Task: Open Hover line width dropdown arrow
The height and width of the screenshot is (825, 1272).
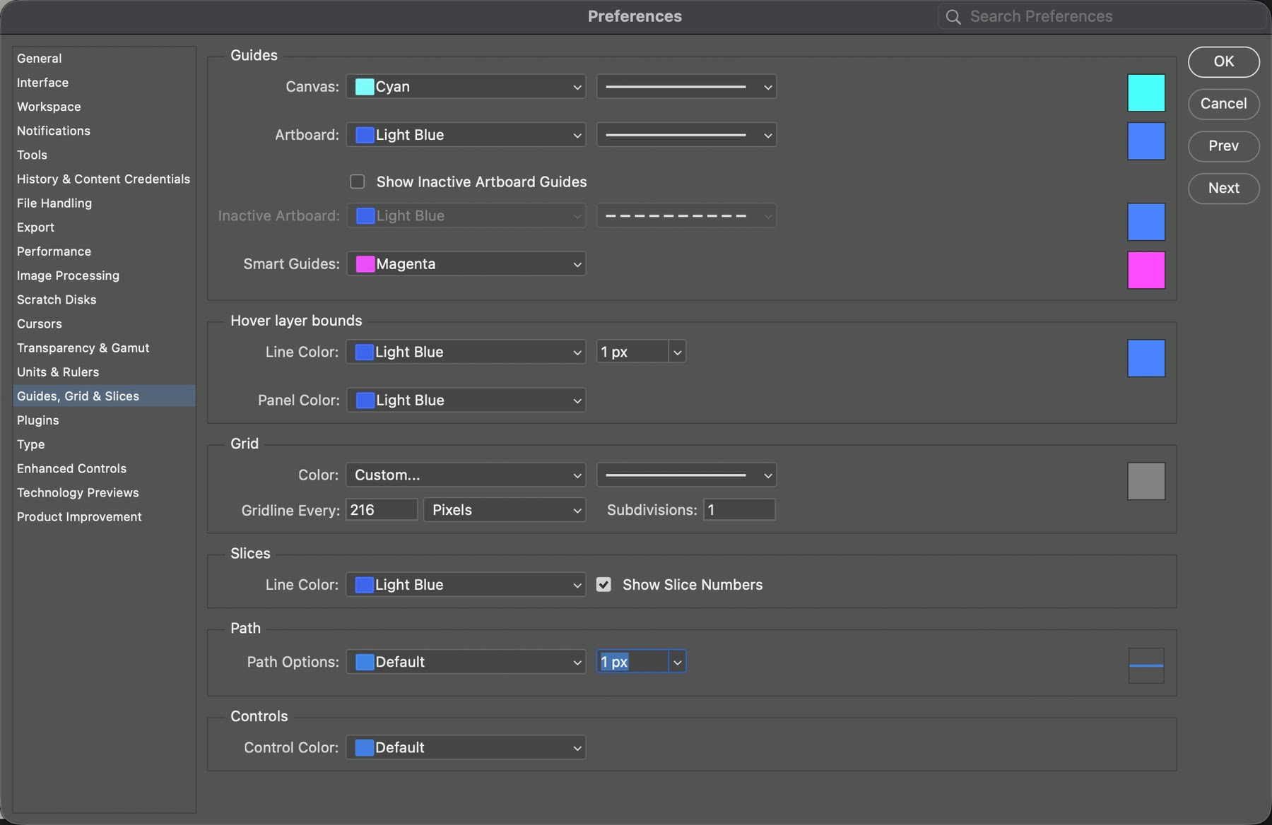Action: pyautogui.click(x=677, y=352)
